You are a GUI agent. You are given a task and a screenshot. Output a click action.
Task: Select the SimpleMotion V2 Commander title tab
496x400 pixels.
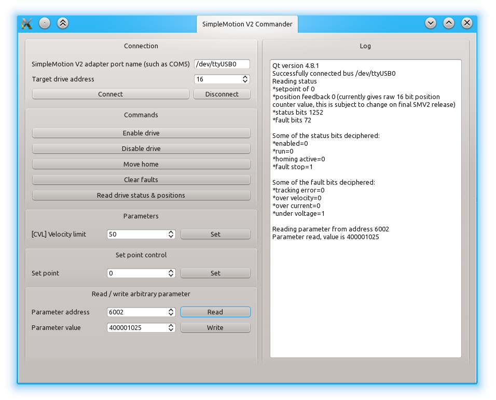247,24
